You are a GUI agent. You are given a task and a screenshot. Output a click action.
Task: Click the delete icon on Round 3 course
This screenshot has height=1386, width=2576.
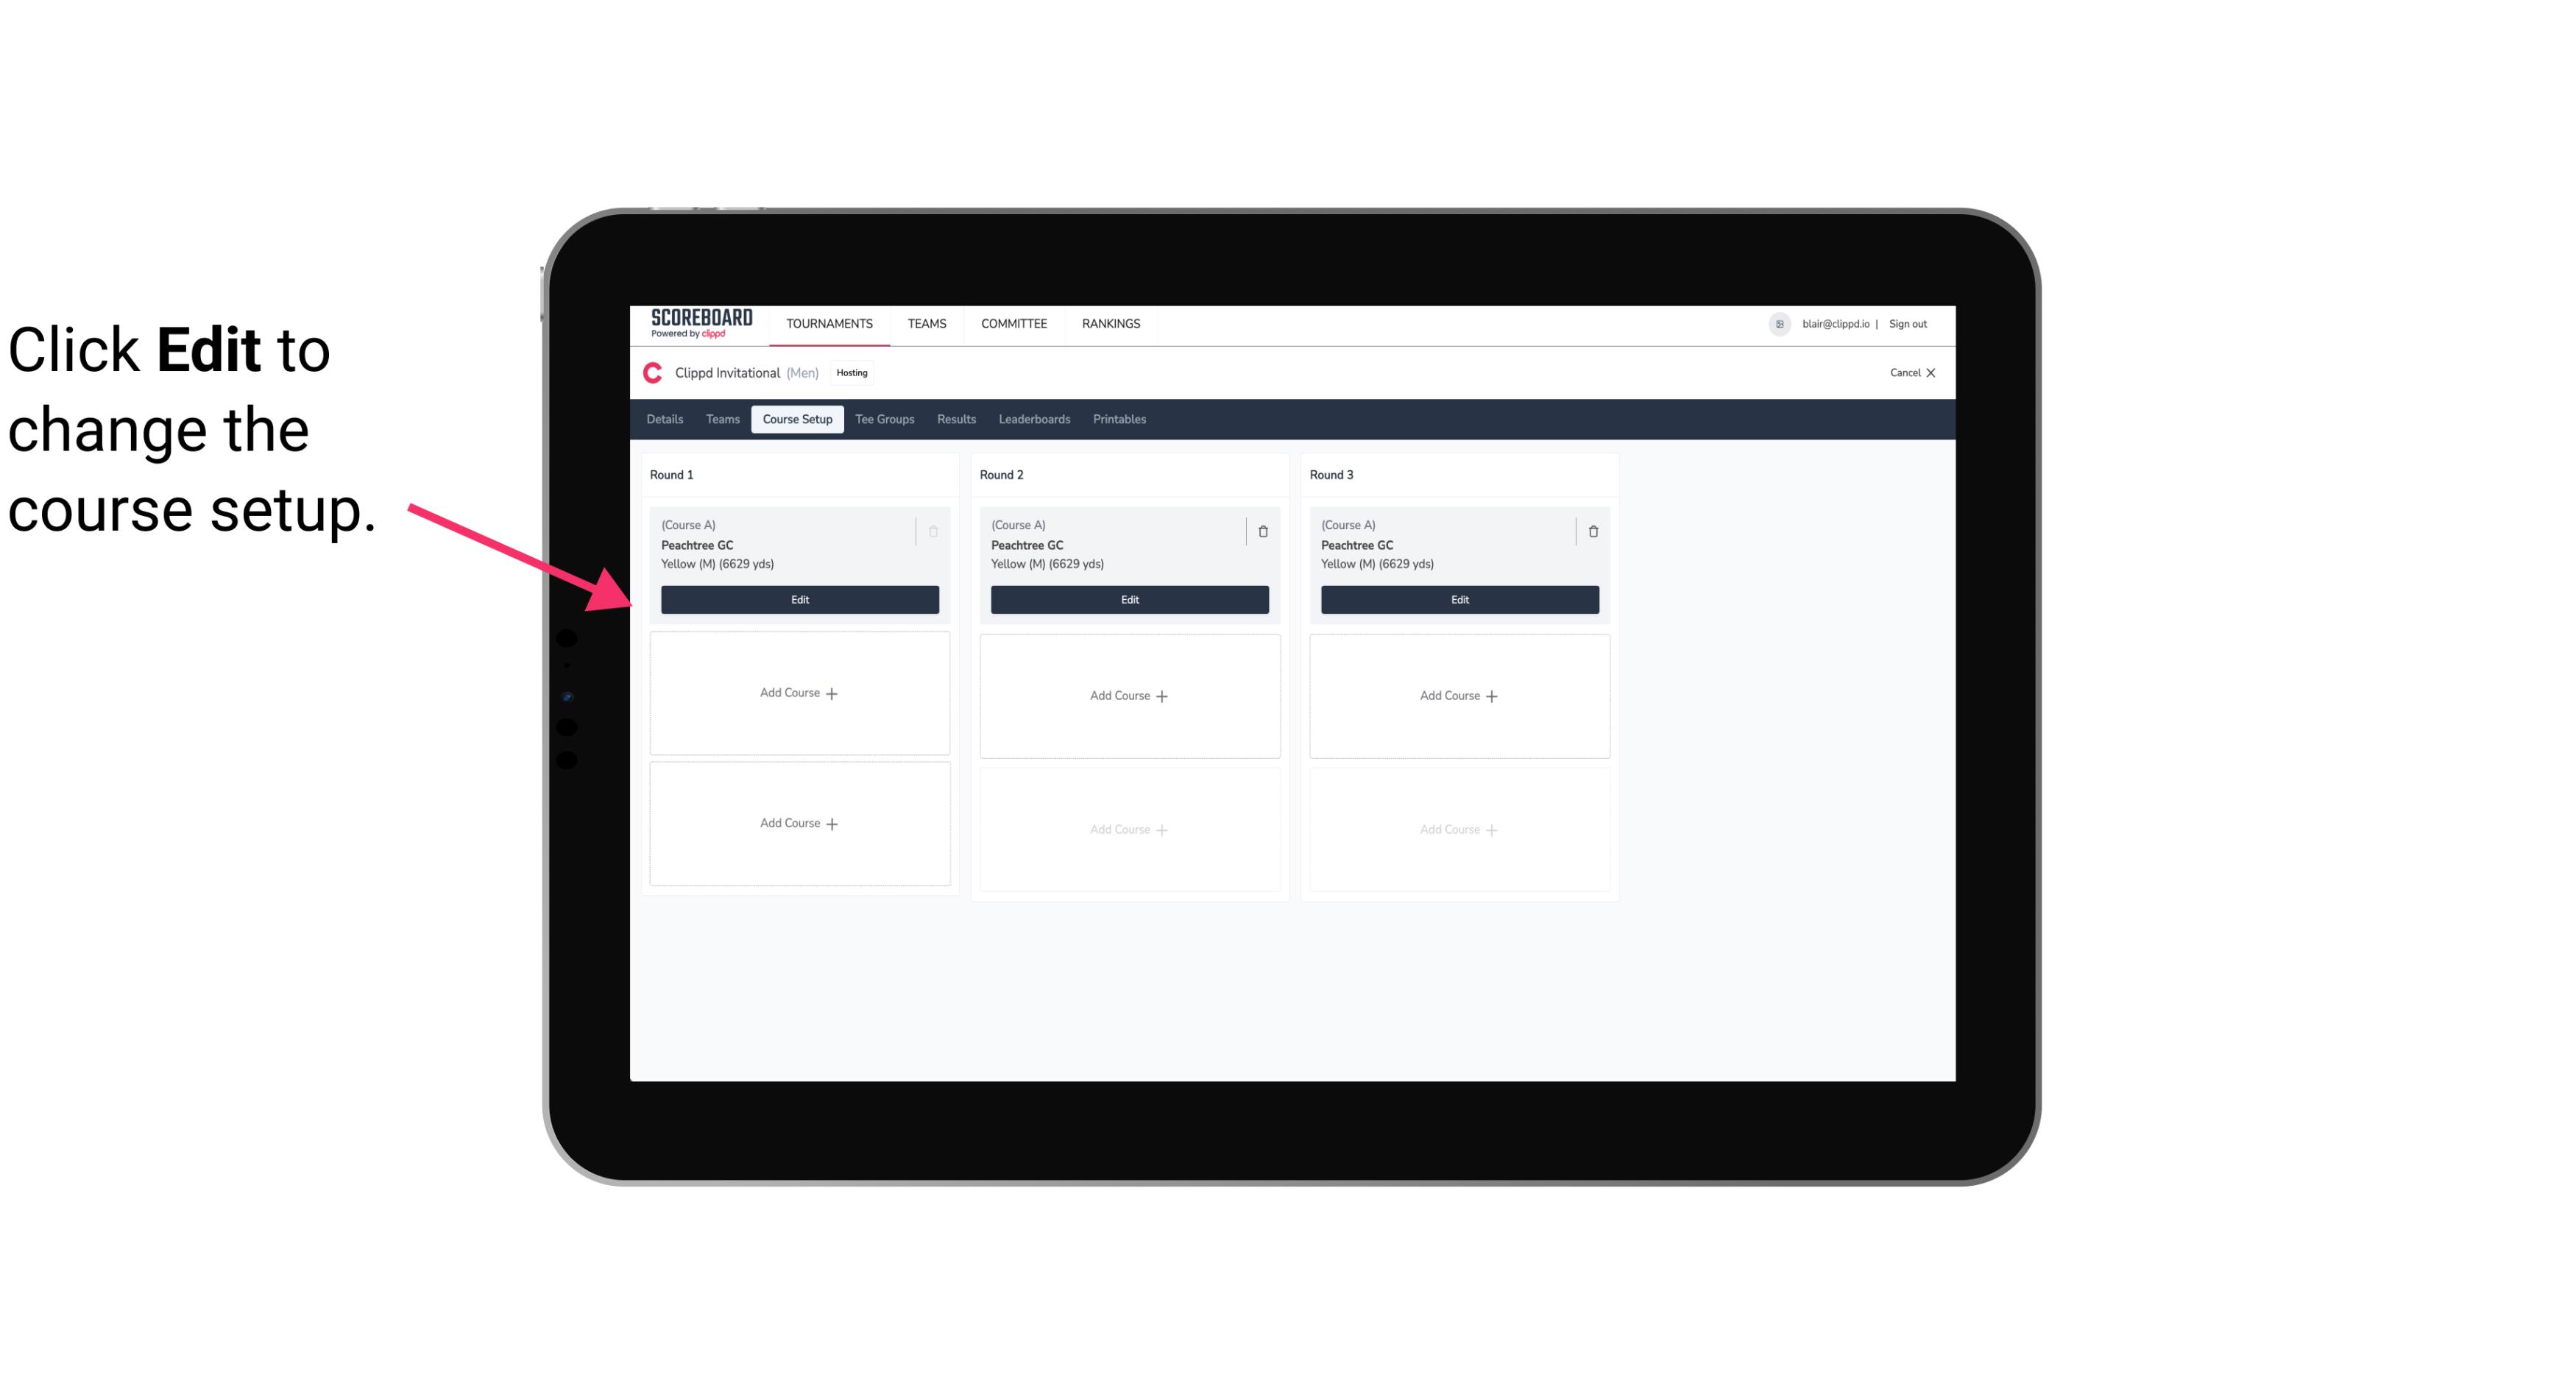pyautogui.click(x=1592, y=531)
